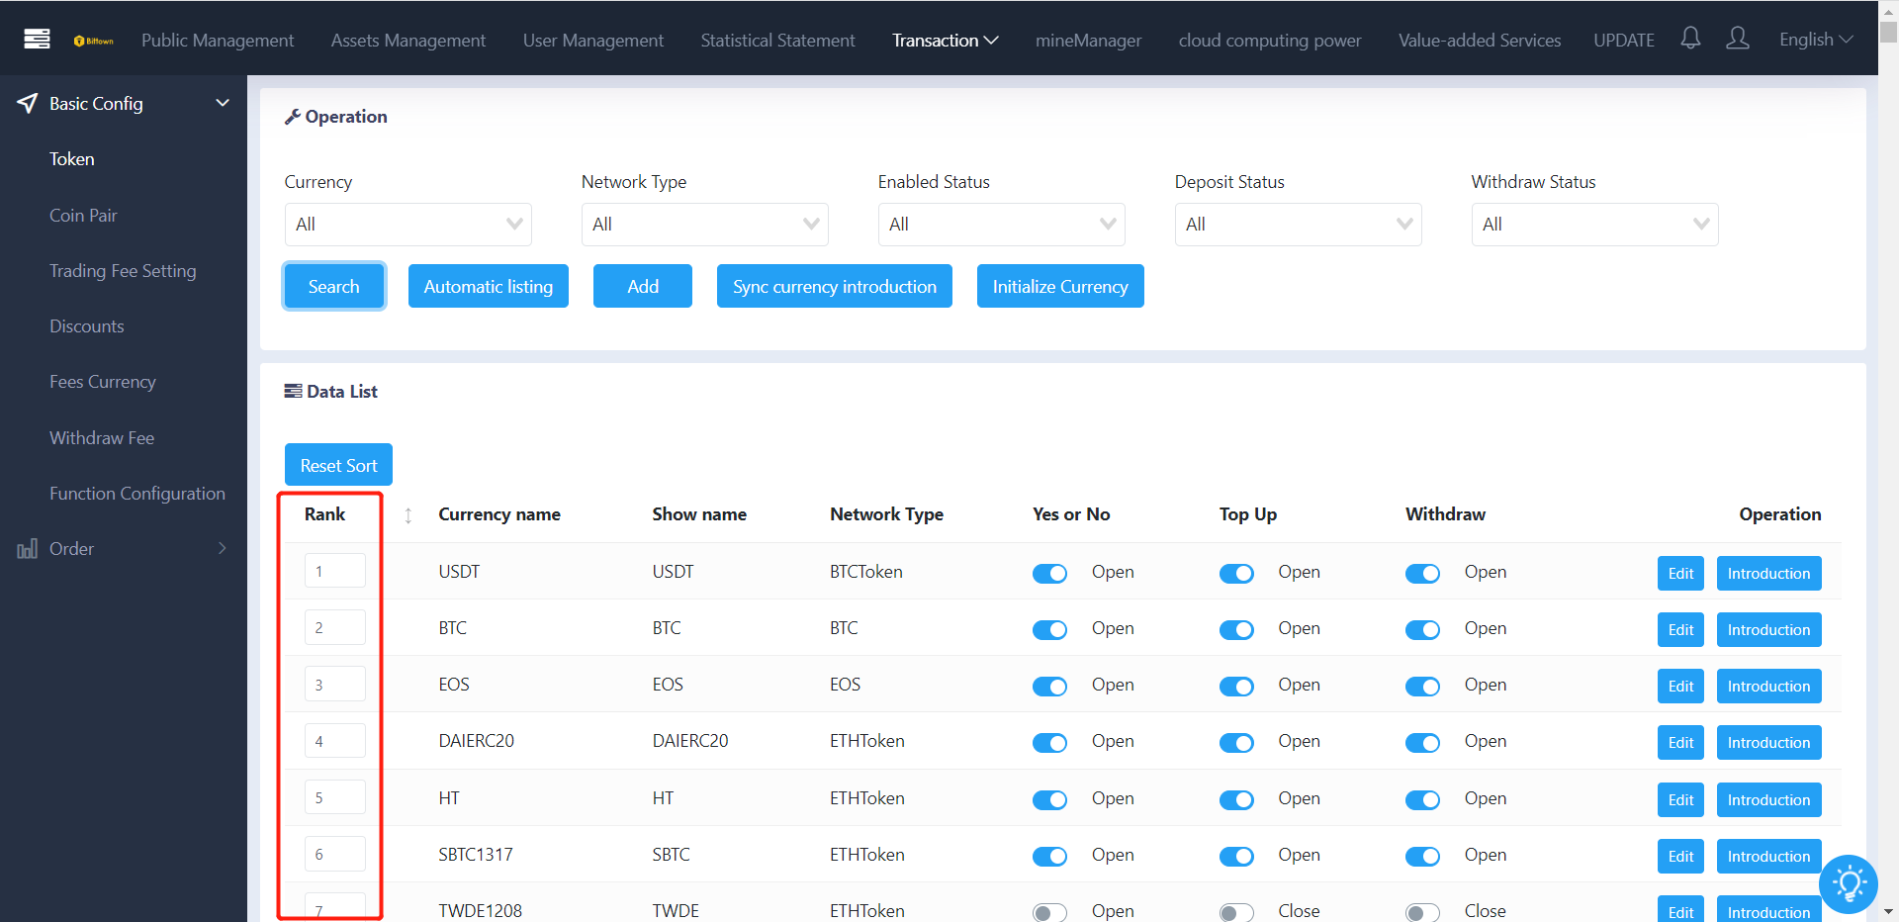Click the UPDATE menu item
Viewport: 1899px width, 922px height.
coord(1624,41)
